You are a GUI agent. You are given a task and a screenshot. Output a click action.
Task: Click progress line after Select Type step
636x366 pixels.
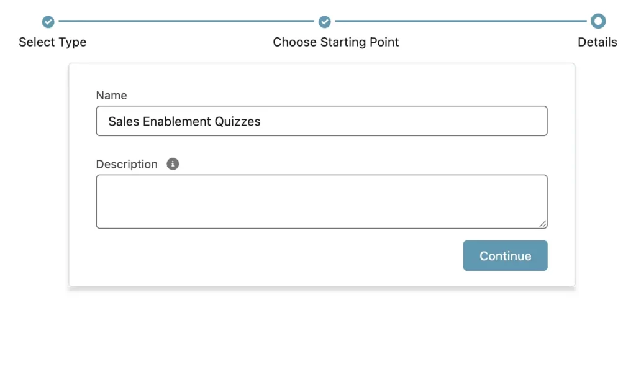186,22
